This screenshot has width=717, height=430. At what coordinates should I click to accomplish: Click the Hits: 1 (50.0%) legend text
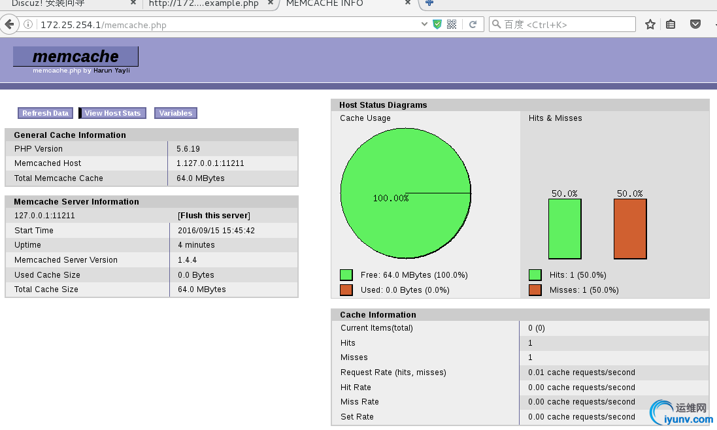tap(578, 274)
